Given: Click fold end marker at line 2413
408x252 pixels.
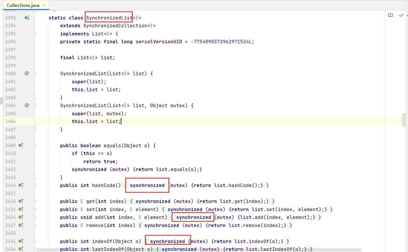Looking at the screenshot, I should coord(35,177).
